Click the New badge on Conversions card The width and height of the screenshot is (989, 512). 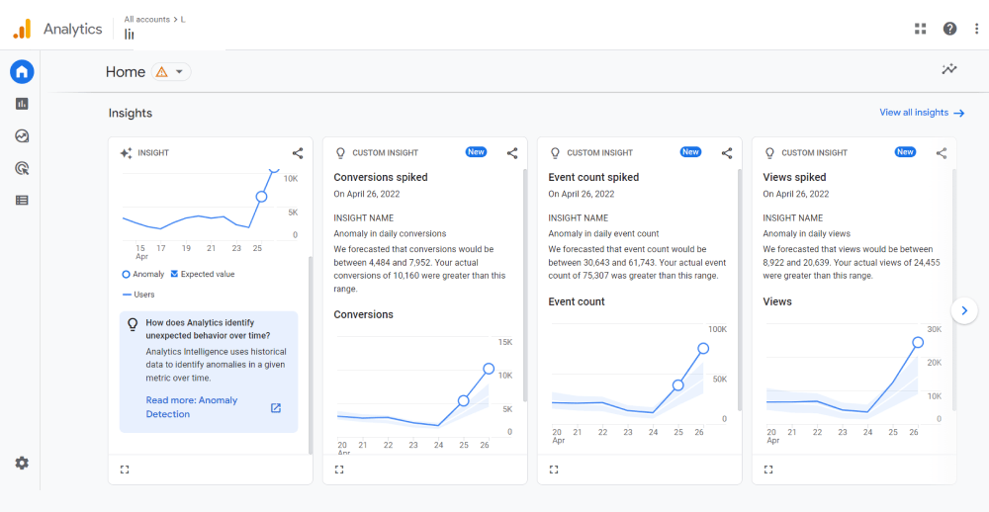(477, 152)
